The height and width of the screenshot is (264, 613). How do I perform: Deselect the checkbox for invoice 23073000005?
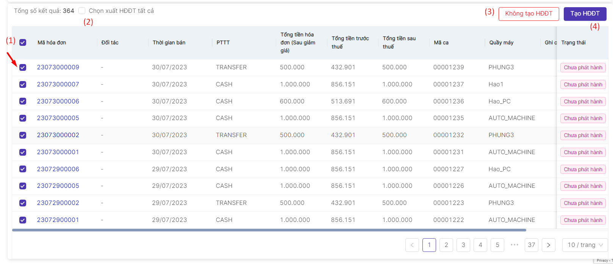click(23, 118)
